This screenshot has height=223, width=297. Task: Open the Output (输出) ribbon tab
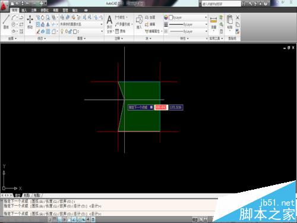[x=75, y=10]
